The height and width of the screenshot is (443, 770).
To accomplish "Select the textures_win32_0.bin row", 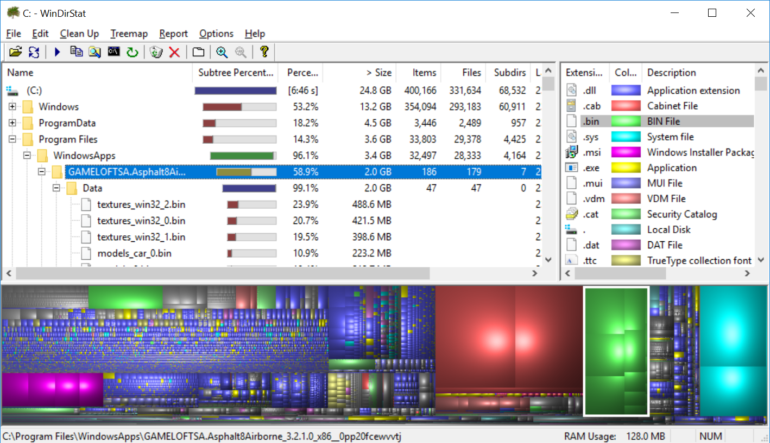I will 272,221.
